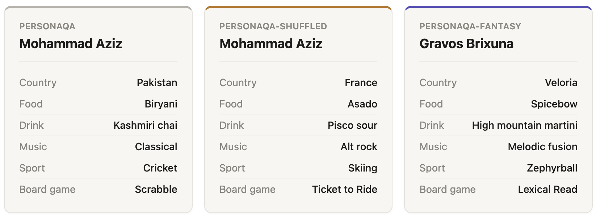This screenshot has height=220, width=596.
Task: Select the Biryani food value
Action: [x=161, y=104]
